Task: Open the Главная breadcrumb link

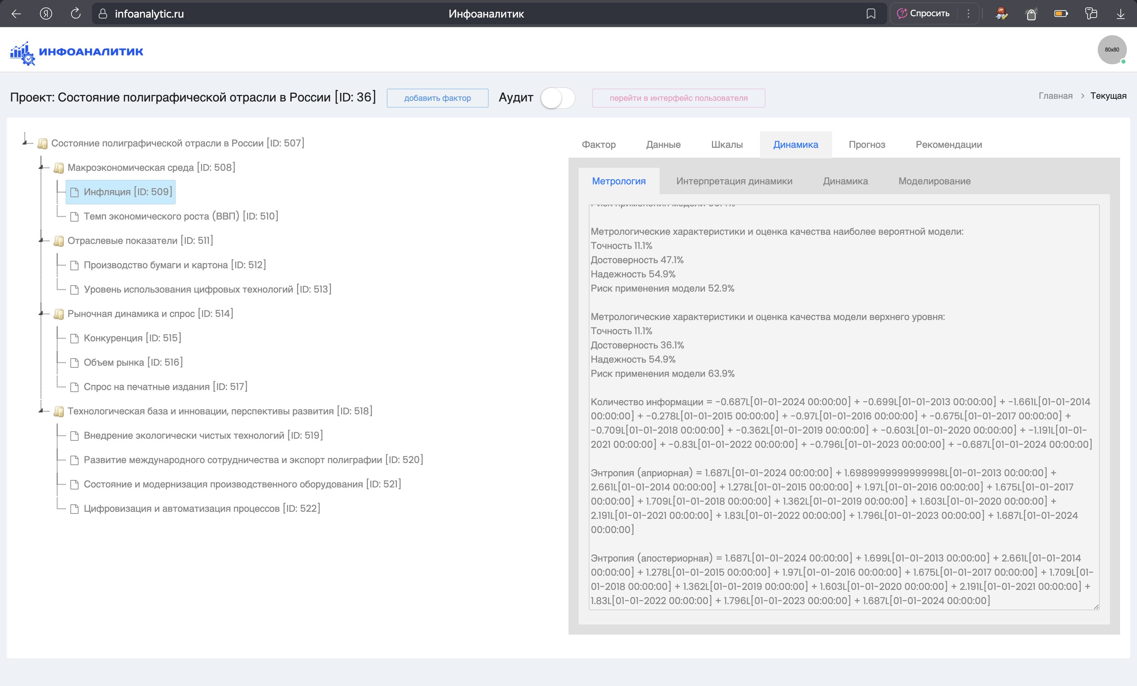Action: pos(1055,95)
